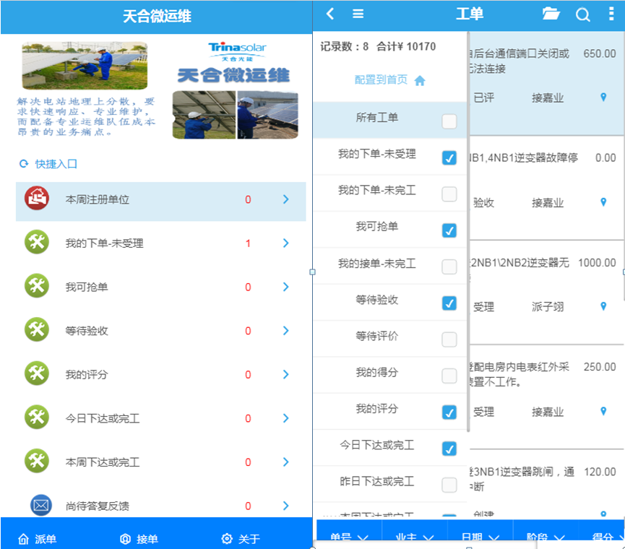Image resolution: width=625 pixels, height=549 pixels.
Task: Uncheck the 我可抢单 checkbox
Action: coord(449,230)
